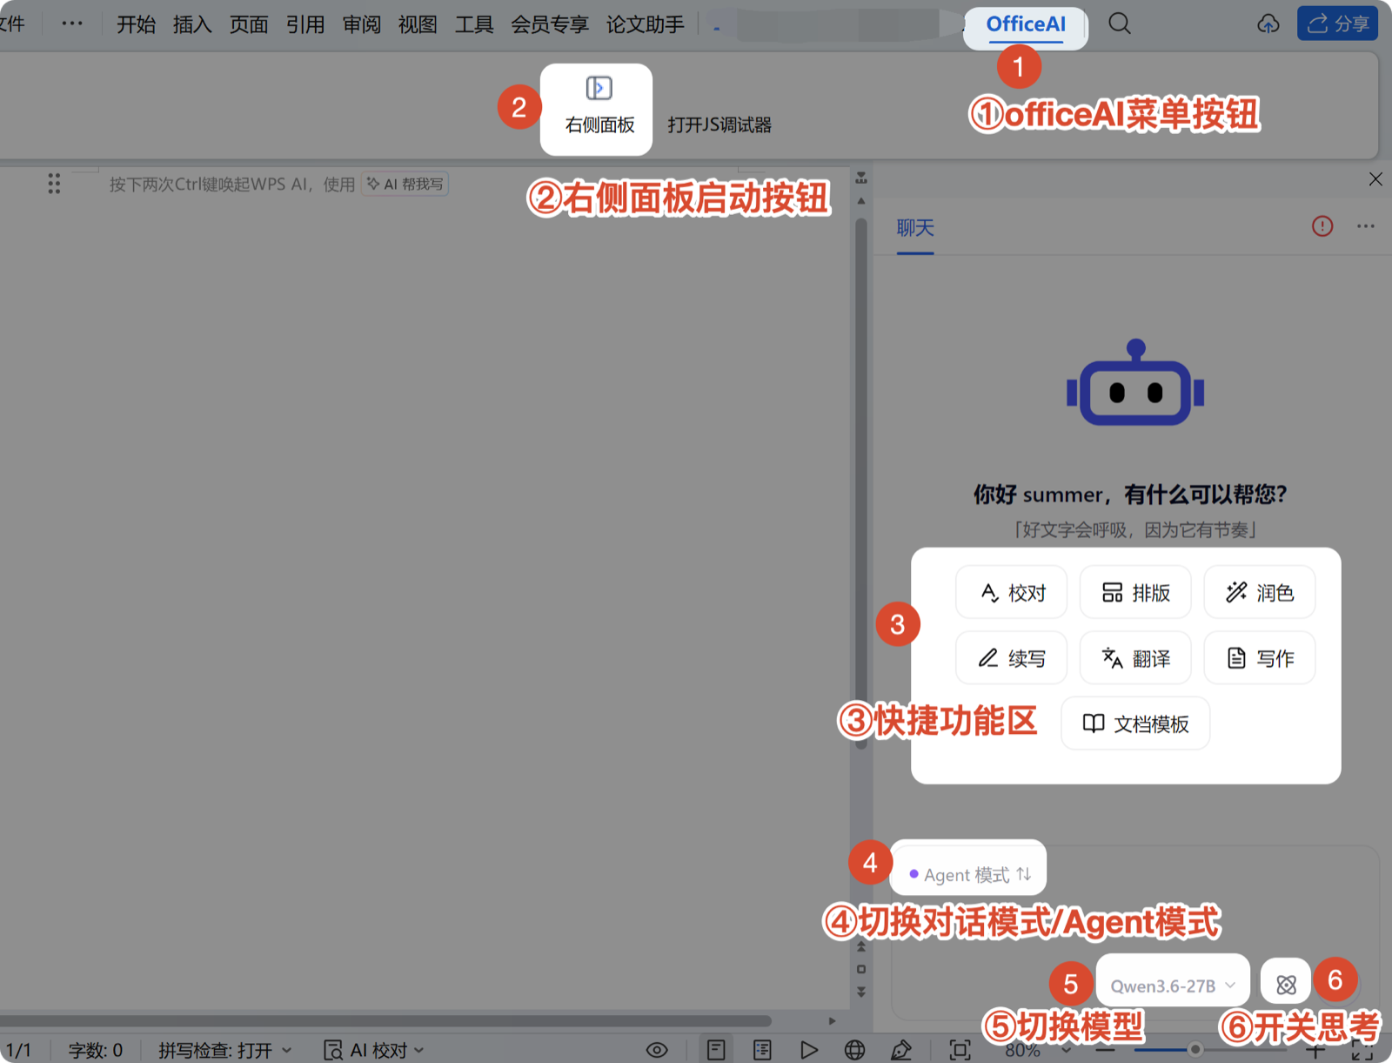Open the 视图 tab
The height and width of the screenshot is (1063, 1392).
click(x=418, y=24)
